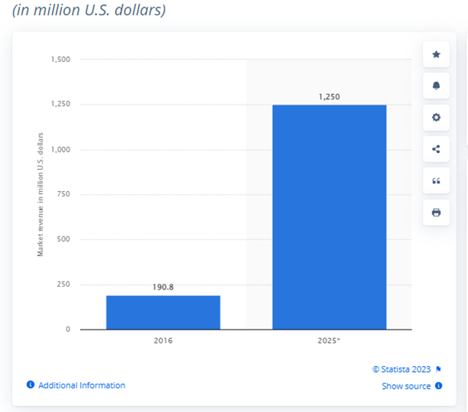Click the 0 y-axis tick label
The image size is (468, 412).
[68, 329]
